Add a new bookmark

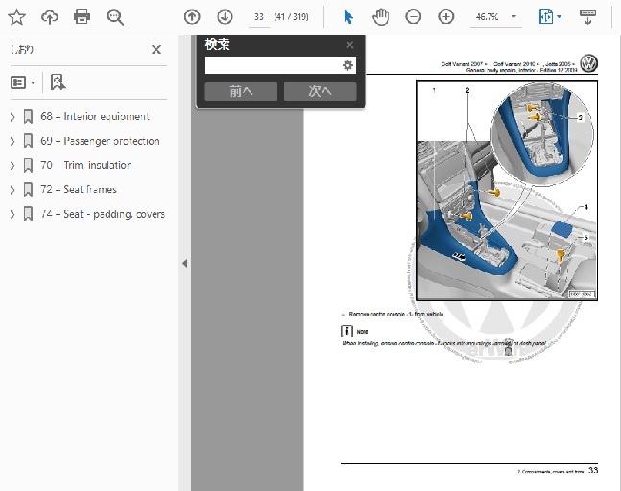[x=58, y=82]
